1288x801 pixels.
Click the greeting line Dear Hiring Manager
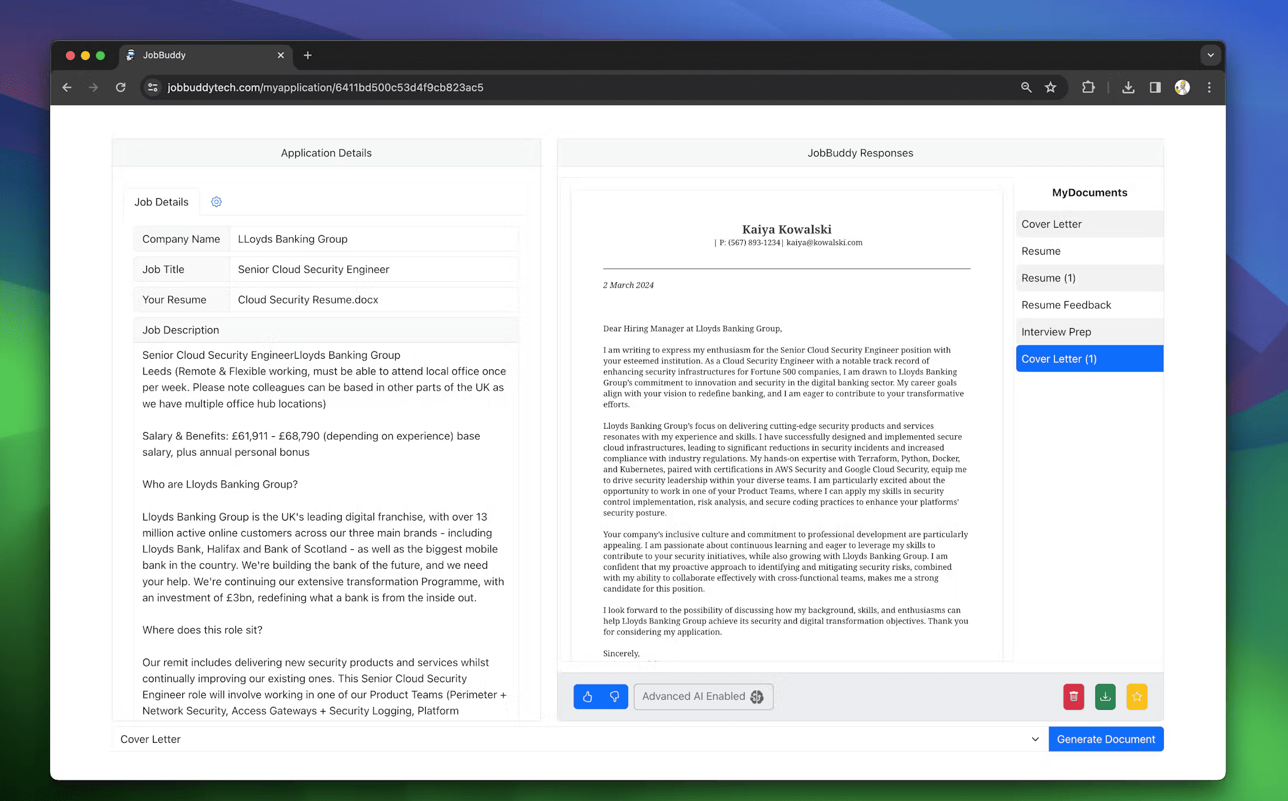coord(692,329)
